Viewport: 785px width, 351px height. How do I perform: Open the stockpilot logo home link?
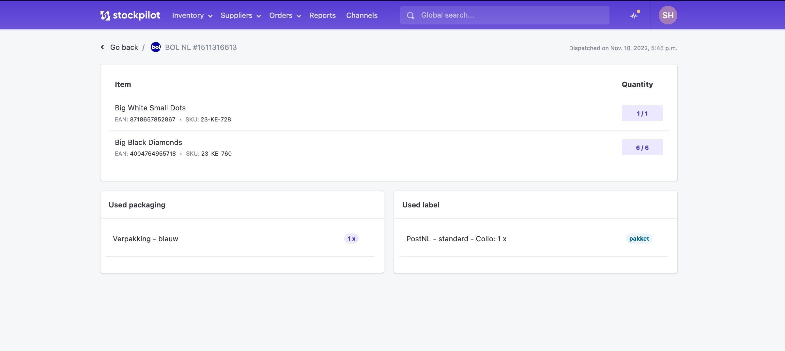click(130, 15)
